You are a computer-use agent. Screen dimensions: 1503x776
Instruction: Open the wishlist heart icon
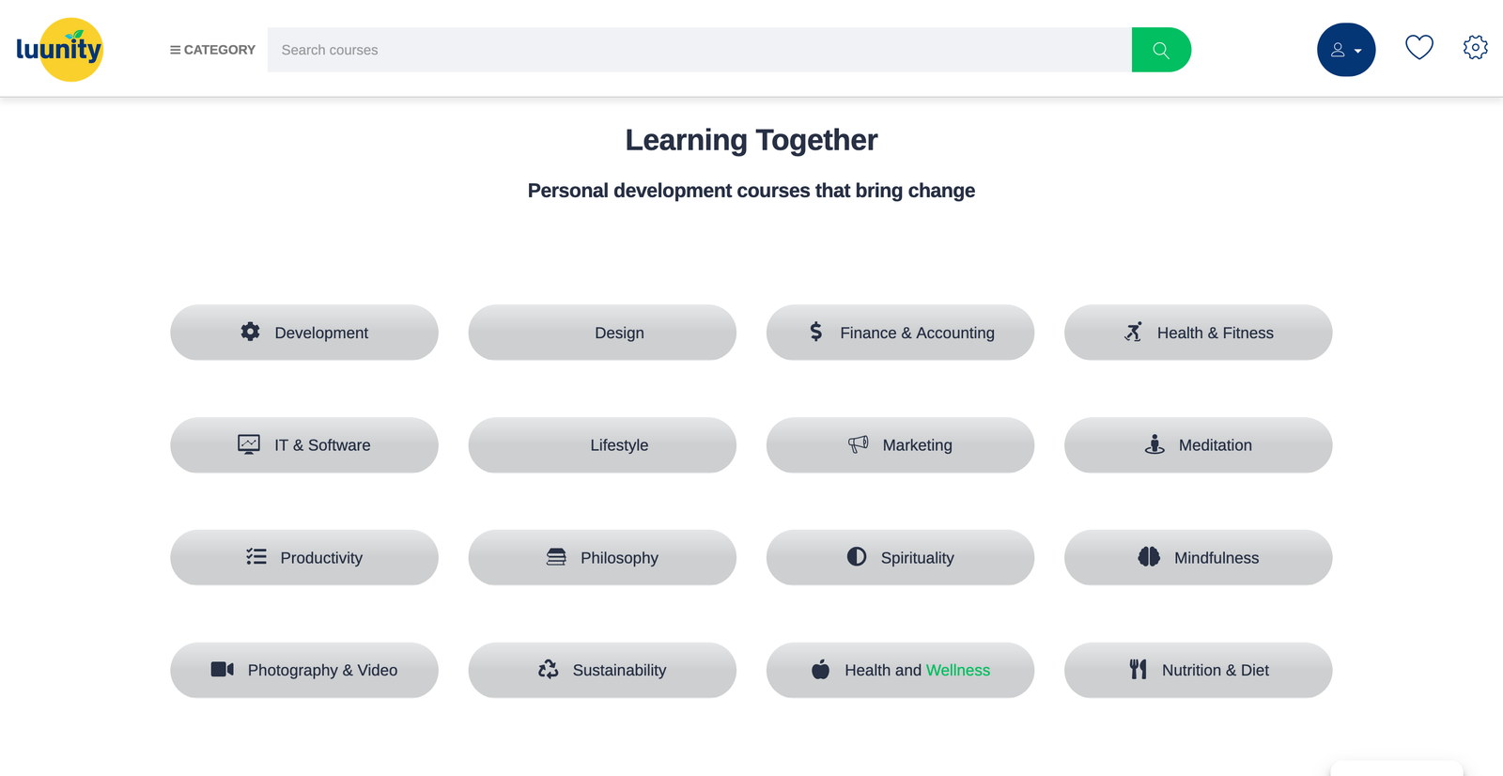1418,47
